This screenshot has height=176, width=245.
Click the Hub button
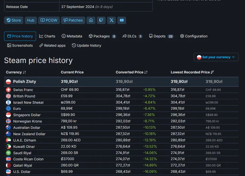click(x=31, y=20)
